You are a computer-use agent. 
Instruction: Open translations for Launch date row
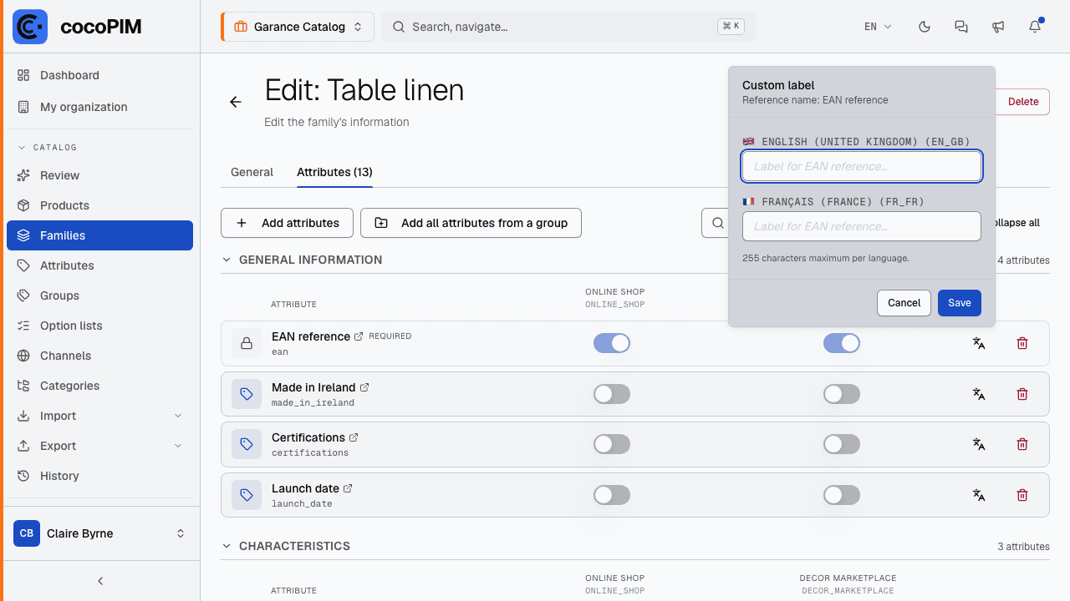pos(979,495)
